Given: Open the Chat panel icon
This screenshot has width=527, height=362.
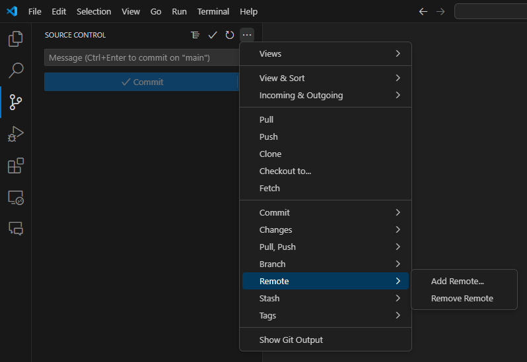Looking at the screenshot, I should [x=15, y=228].
